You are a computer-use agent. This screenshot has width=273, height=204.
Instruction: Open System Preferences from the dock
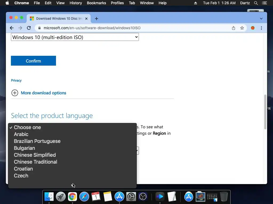tap(131, 197)
